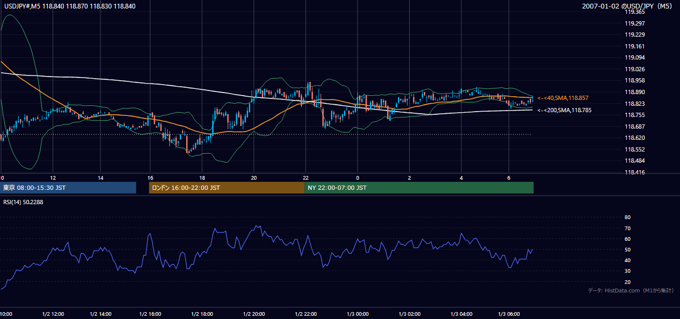The image size is (680, 319).
Task: Click the 1/2 20:00 time axis label
Action: click(254, 314)
